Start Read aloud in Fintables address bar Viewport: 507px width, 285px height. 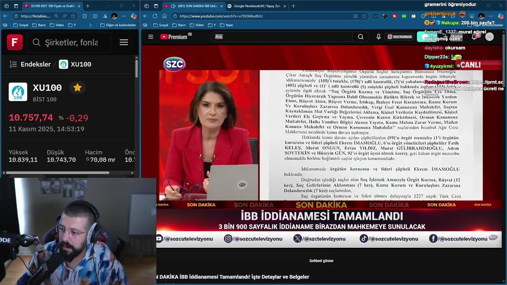(x=65, y=16)
